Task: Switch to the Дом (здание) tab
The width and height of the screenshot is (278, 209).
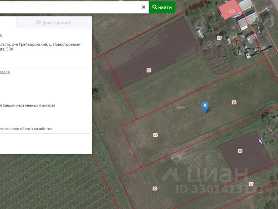Action: tap(54, 23)
